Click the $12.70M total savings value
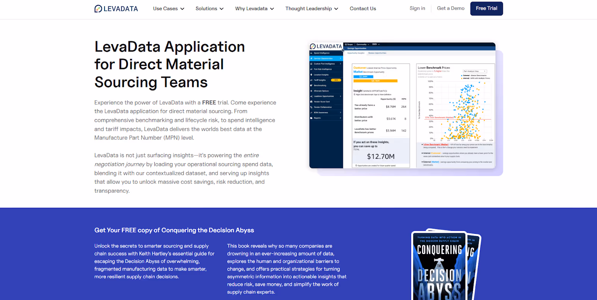 click(x=381, y=157)
